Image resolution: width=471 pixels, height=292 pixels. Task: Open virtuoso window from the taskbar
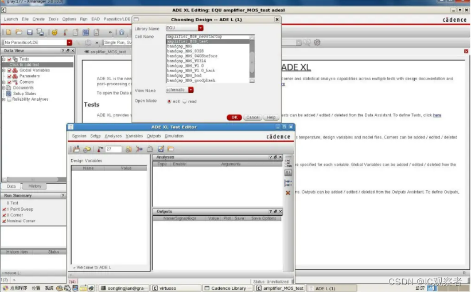click(x=175, y=288)
